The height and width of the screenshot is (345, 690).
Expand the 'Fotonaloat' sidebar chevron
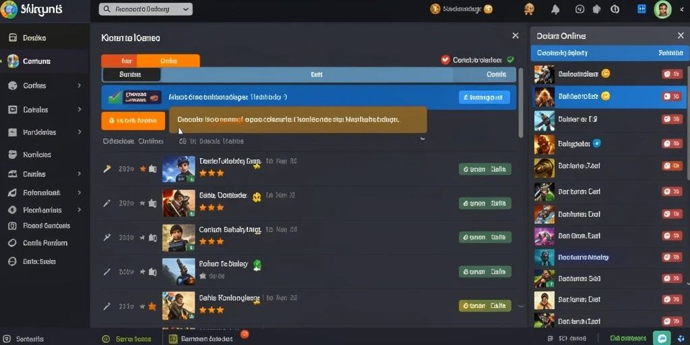click(x=80, y=192)
